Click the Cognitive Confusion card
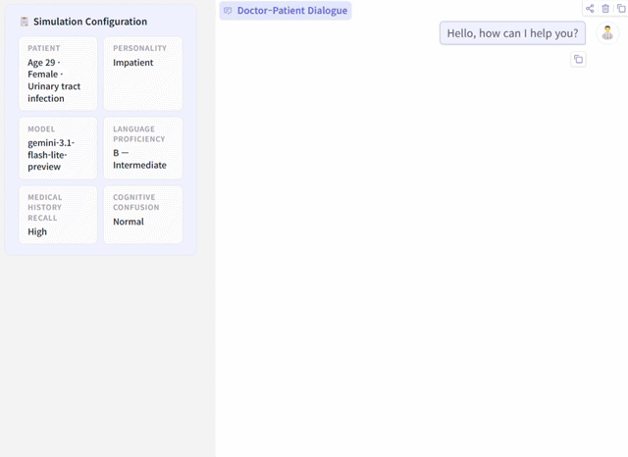 pos(143,215)
